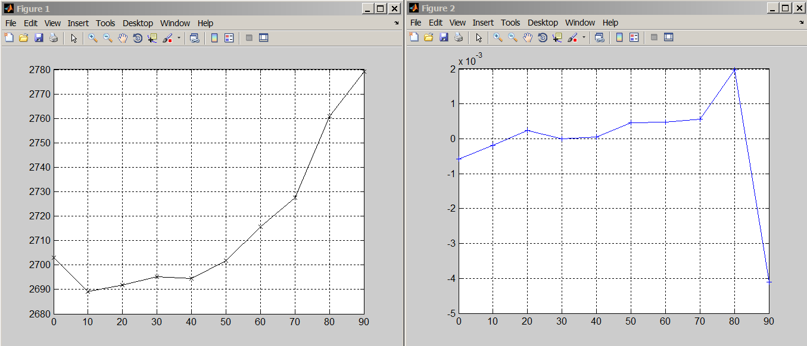Open Brush color dropdown arrow in Figure 2
This screenshot has width=807, height=346.
coord(584,37)
